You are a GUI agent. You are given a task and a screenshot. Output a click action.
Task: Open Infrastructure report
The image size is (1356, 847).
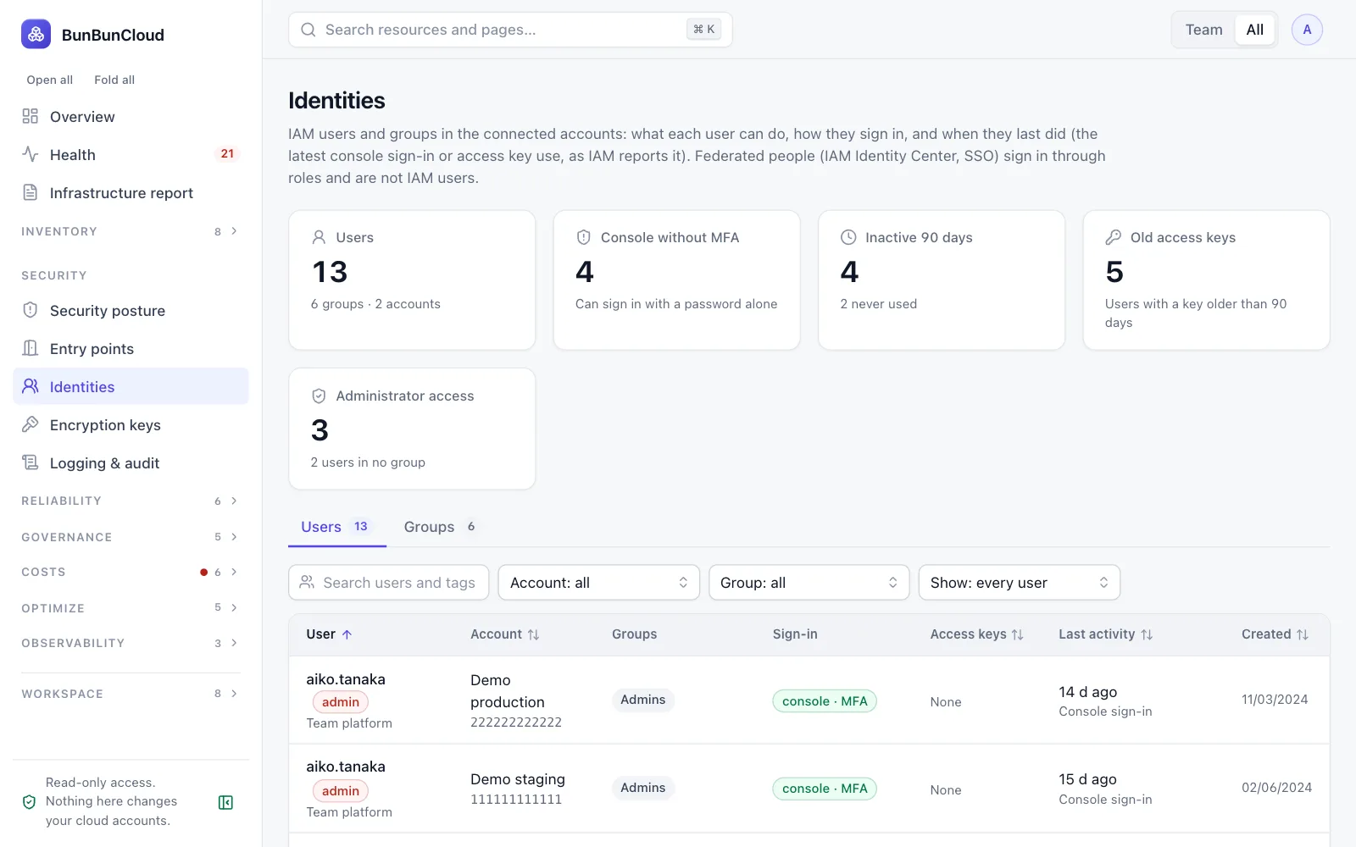pyautogui.click(x=131, y=193)
